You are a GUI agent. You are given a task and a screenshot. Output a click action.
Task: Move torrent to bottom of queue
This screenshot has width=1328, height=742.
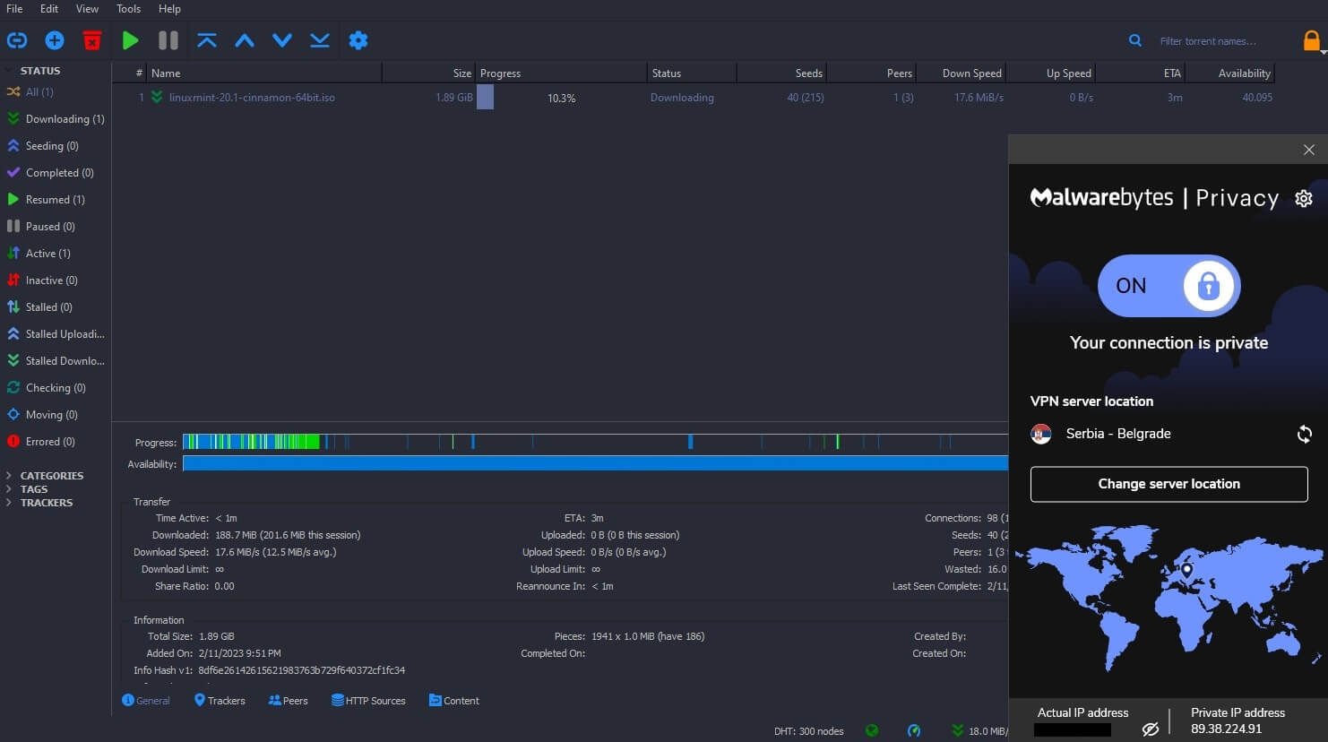tap(320, 40)
